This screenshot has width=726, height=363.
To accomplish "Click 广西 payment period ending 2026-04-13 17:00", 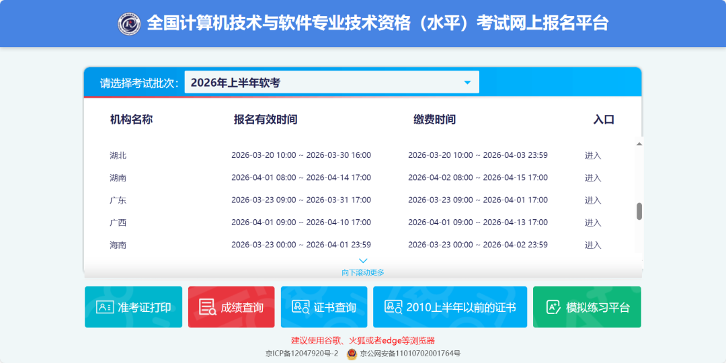I will pos(478,223).
